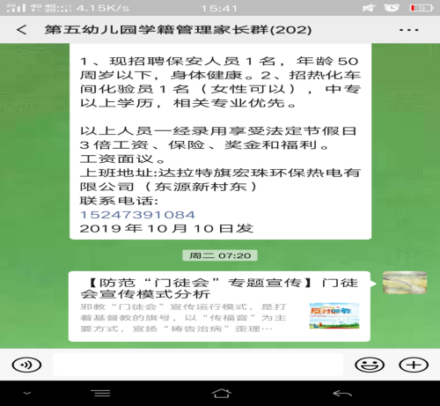440x406 pixels.
Task: Open the plus attachment menu
Action: (x=414, y=365)
